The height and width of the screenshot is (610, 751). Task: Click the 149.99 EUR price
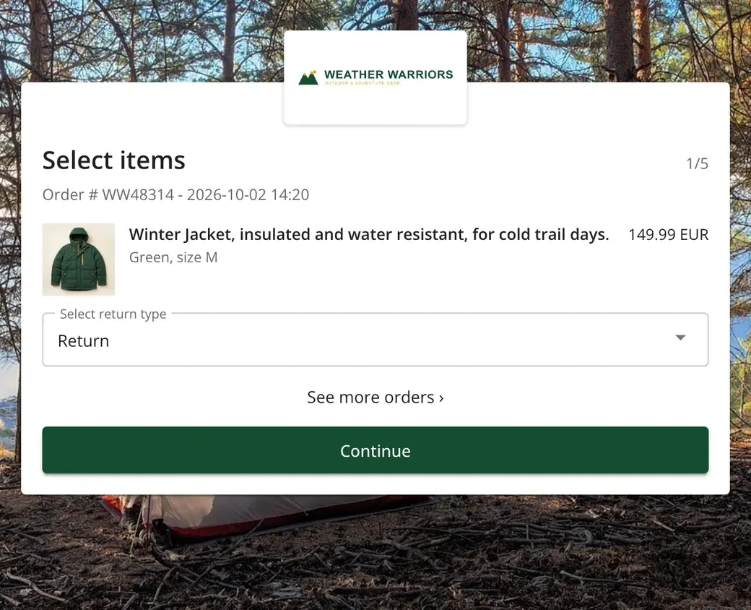(x=668, y=234)
